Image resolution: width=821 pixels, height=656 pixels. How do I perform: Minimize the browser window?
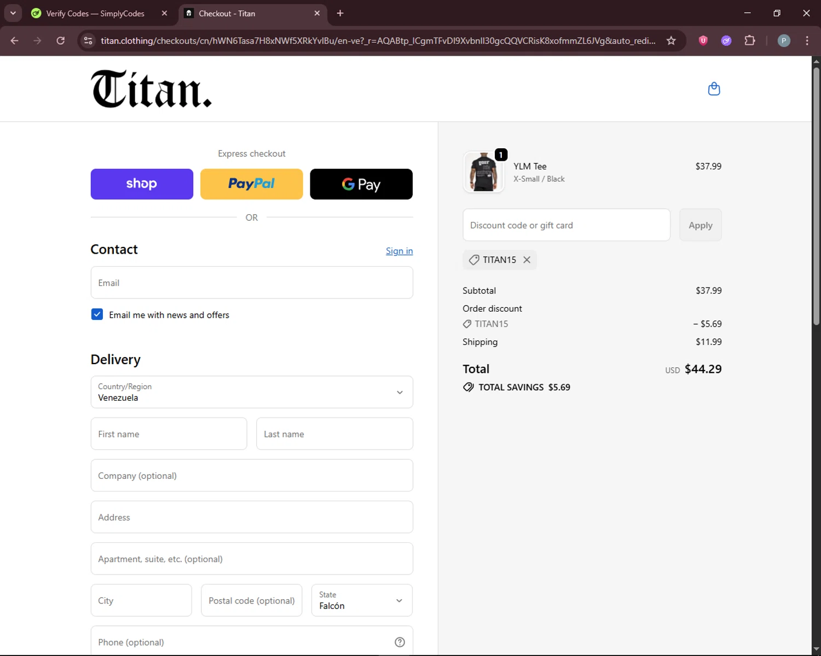point(747,13)
